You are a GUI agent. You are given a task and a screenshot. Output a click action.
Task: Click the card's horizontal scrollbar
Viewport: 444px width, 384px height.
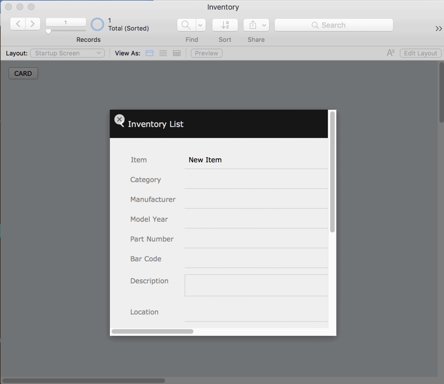pos(152,331)
